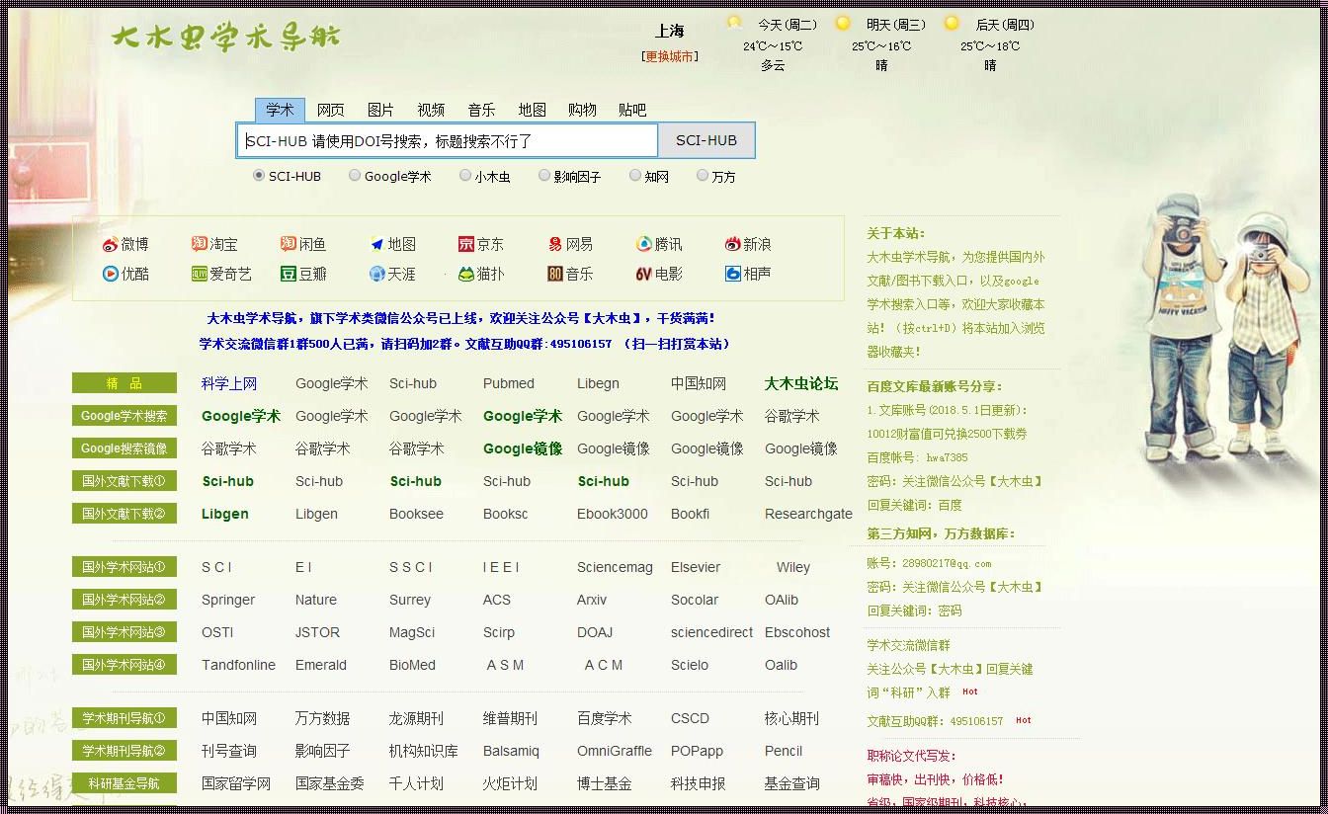This screenshot has width=1328, height=814.
Task: Open the 6V电影 movie icon link
Action: (659, 274)
